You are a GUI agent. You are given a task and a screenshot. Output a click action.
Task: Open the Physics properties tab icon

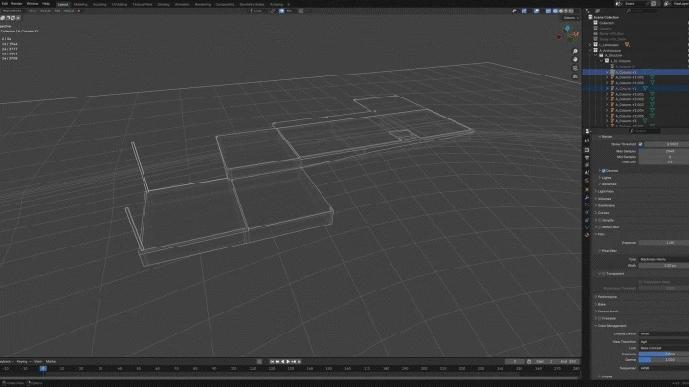click(x=587, y=212)
